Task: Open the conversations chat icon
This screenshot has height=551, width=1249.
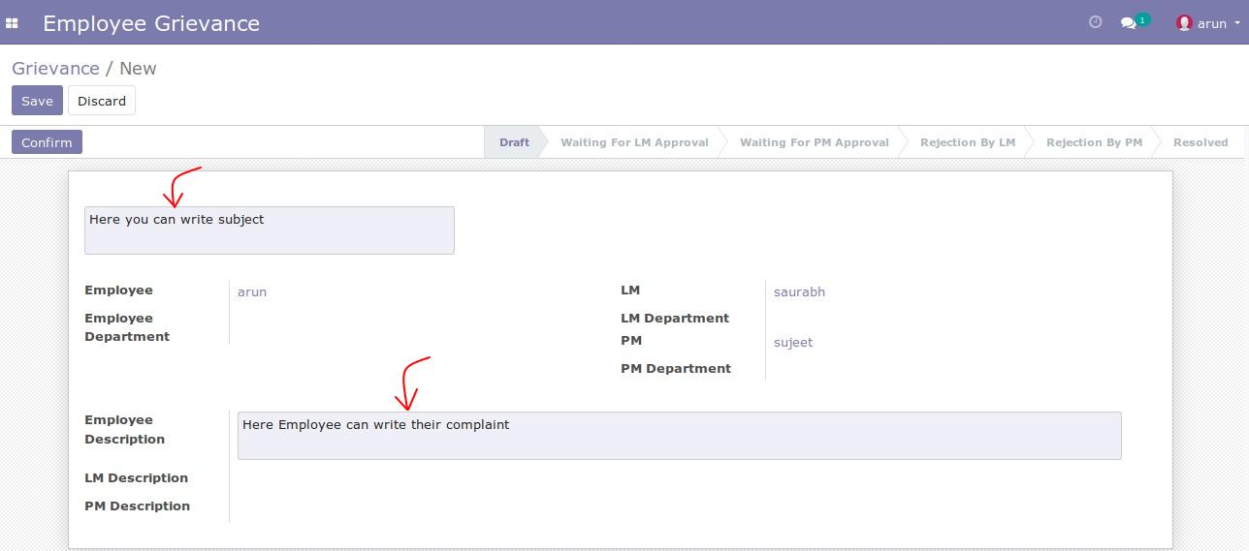Action: point(1129,22)
